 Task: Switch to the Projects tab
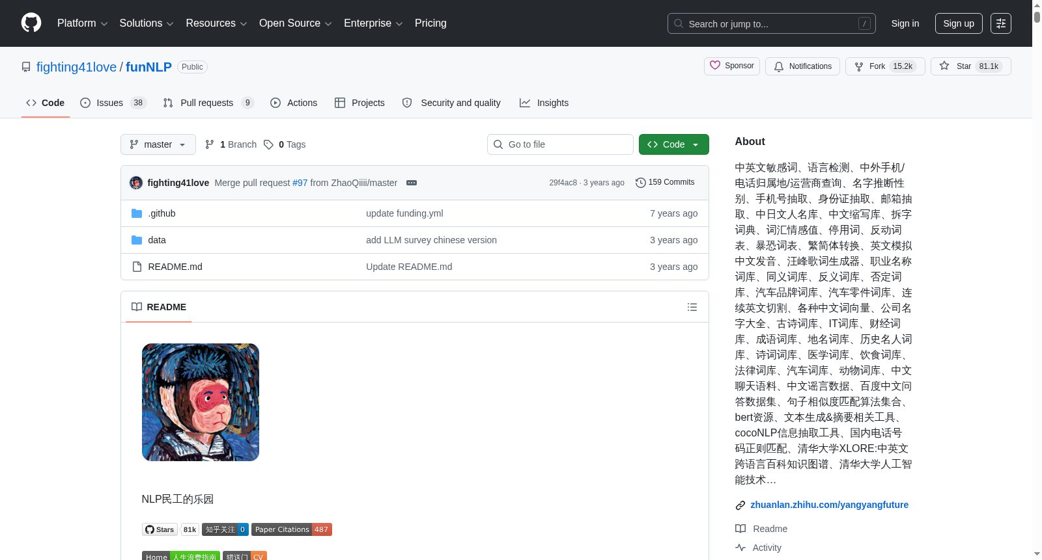(359, 103)
